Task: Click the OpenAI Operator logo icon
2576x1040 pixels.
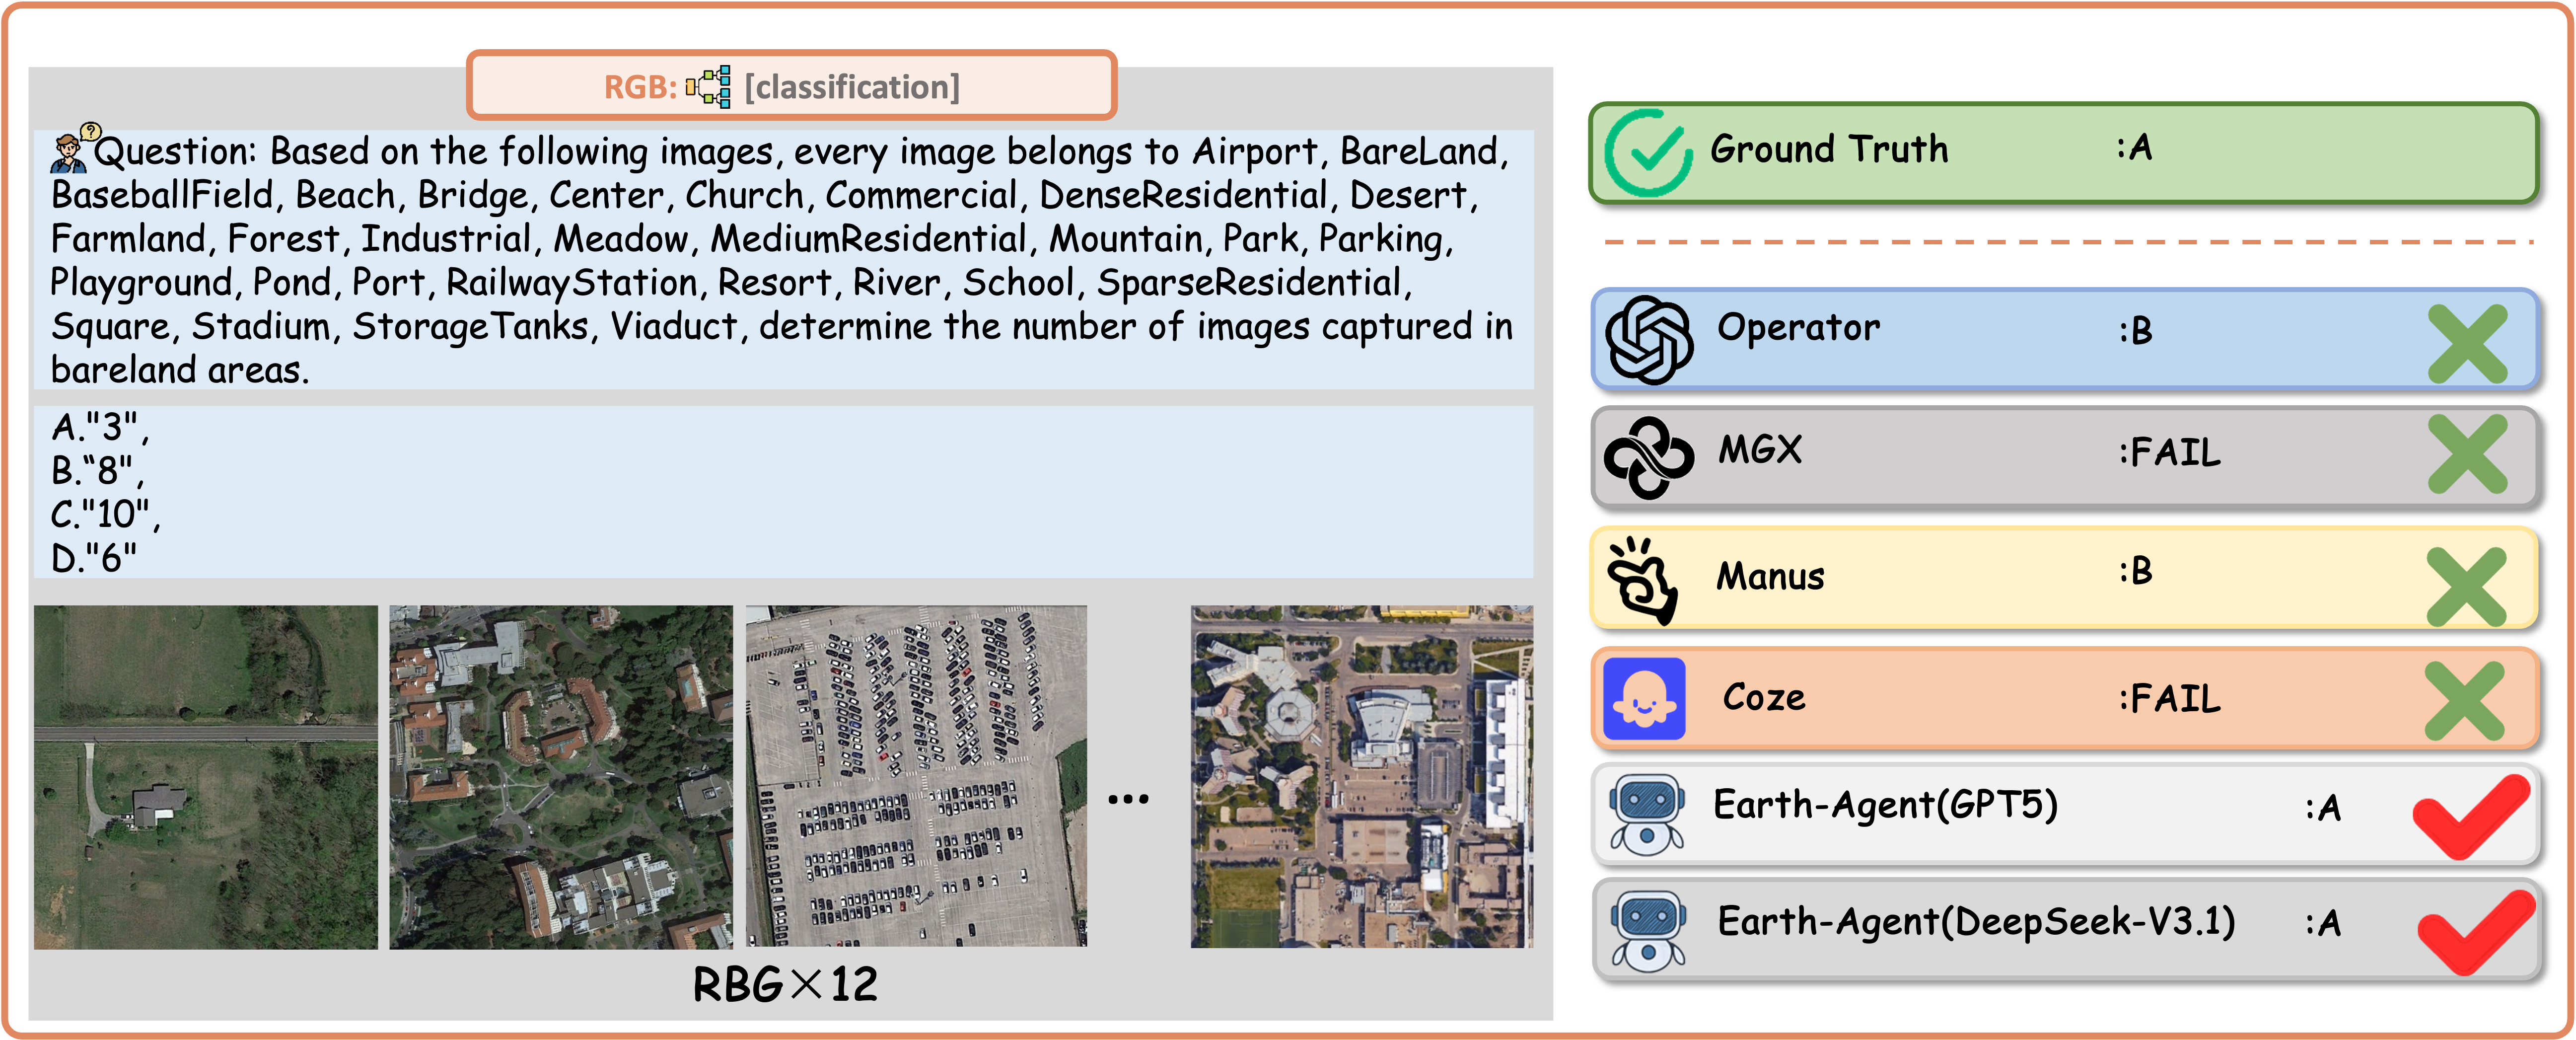Action: (x=1648, y=340)
